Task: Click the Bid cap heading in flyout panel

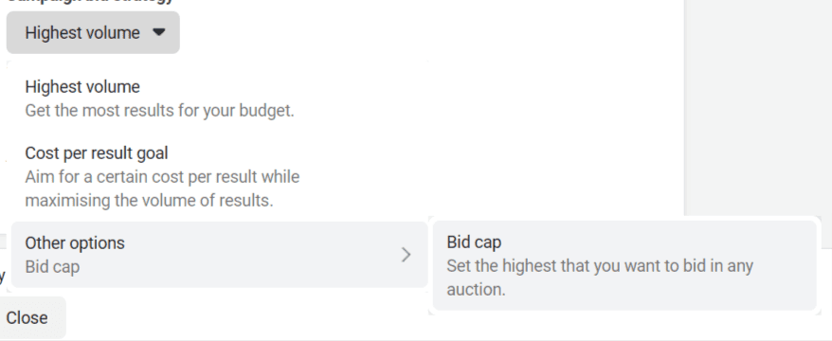Action: point(474,242)
